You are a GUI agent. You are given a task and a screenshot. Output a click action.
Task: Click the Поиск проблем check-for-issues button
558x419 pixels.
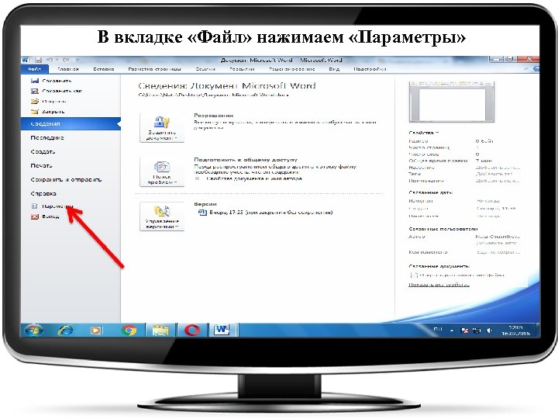tap(162, 171)
